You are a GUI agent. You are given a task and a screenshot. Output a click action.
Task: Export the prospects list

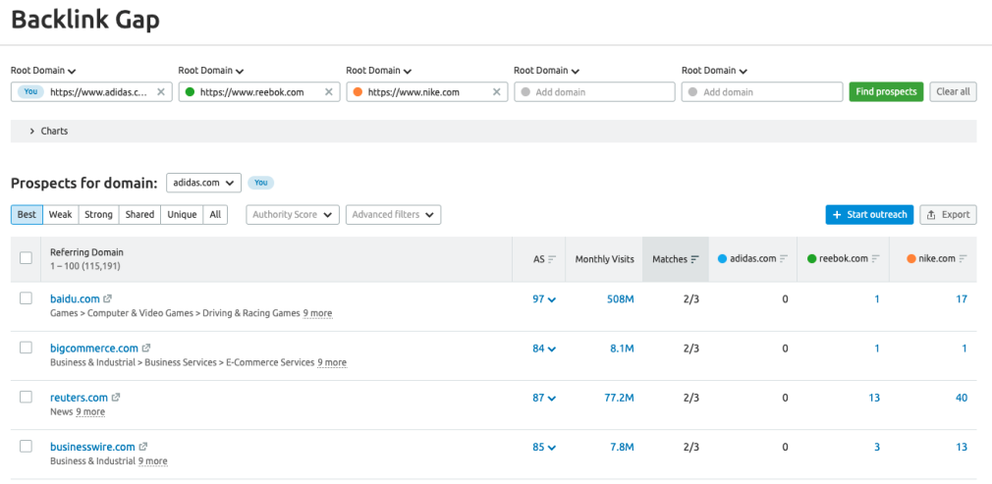click(948, 214)
